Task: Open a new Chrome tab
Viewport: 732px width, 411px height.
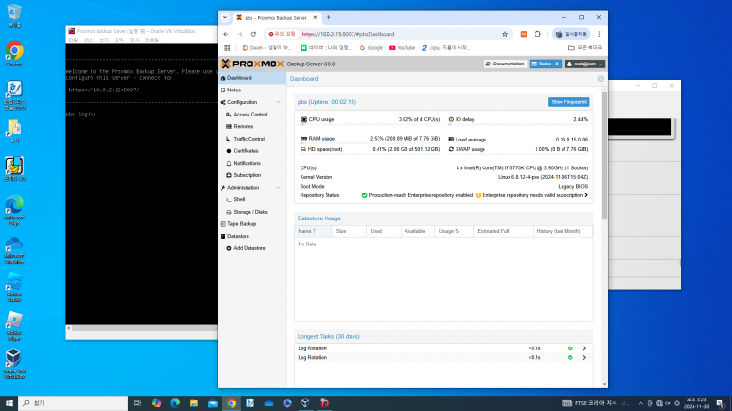Action: [328, 17]
